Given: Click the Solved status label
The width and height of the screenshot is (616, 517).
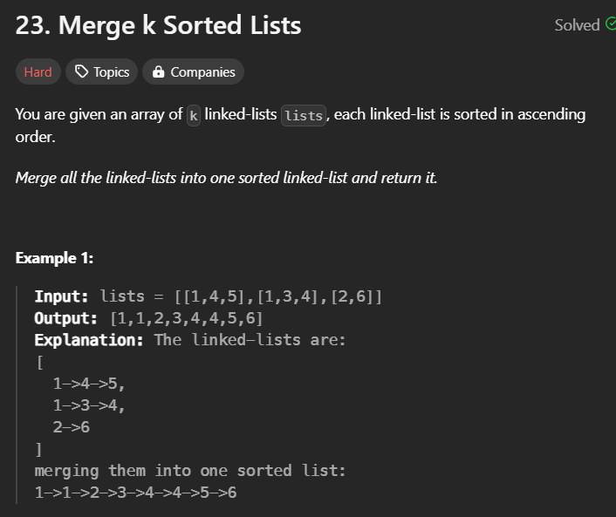Looking at the screenshot, I should [577, 25].
